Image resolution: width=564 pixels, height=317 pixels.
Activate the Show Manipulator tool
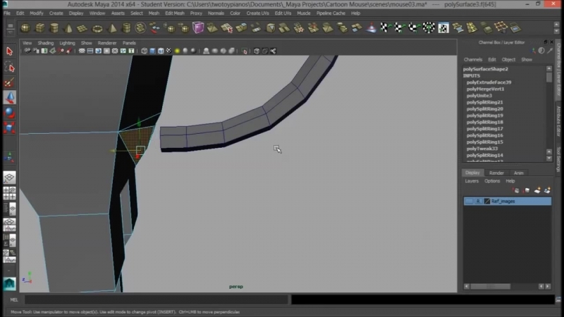(x=9, y=157)
